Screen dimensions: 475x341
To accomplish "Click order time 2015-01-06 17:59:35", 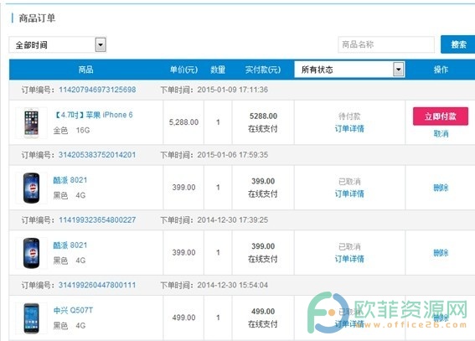I will click(x=233, y=155).
